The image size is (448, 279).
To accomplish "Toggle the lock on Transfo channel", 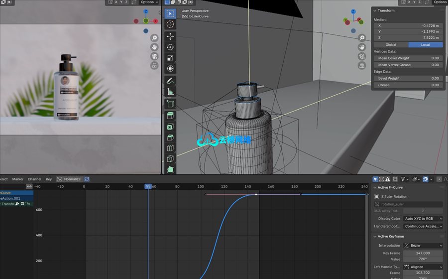I will tap(28, 204).
